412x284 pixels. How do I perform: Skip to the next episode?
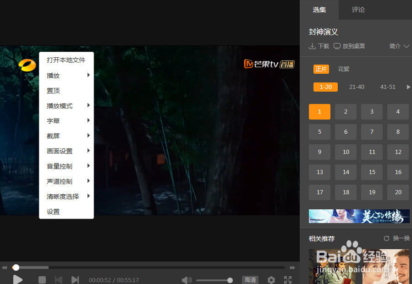pyautogui.click(x=75, y=280)
